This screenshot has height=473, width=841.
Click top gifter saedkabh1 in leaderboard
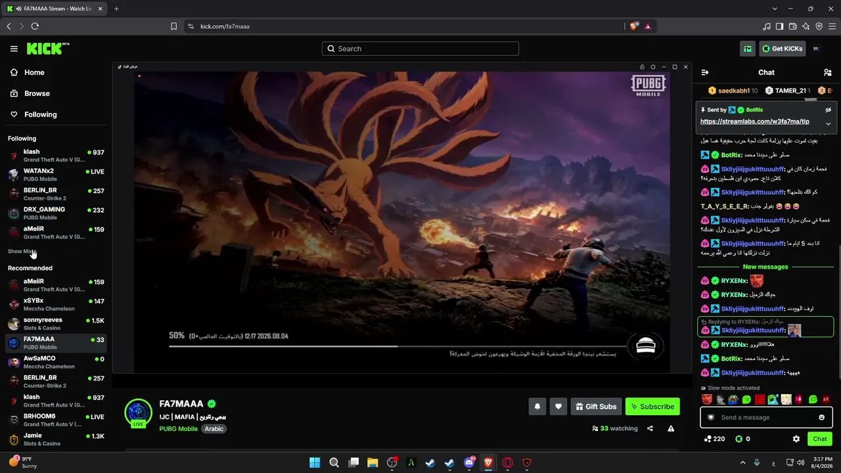733,91
